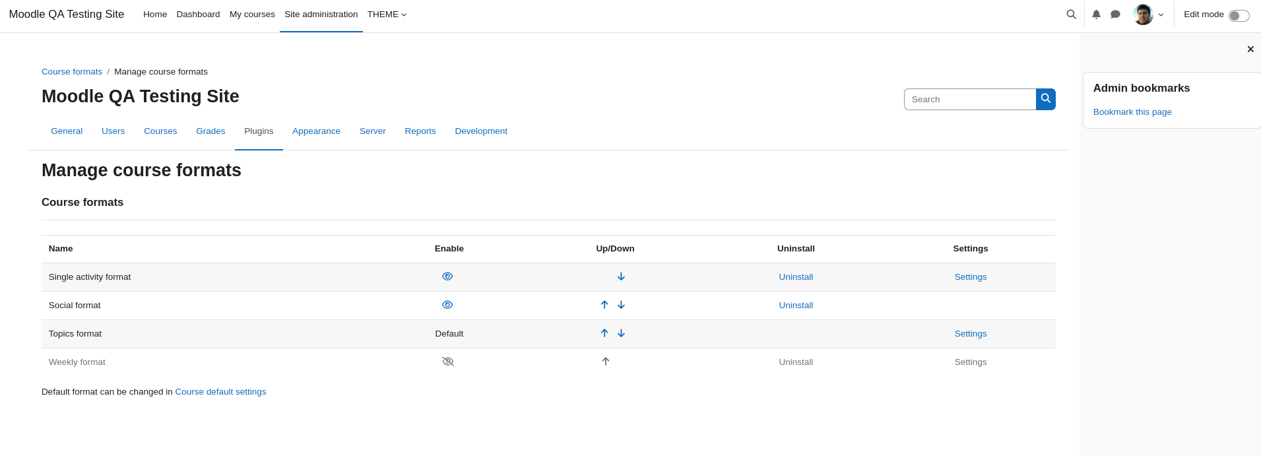The height and width of the screenshot is (456, 1261).
Task: Toggle Edit mode switch
Action: coord(1239,15)
